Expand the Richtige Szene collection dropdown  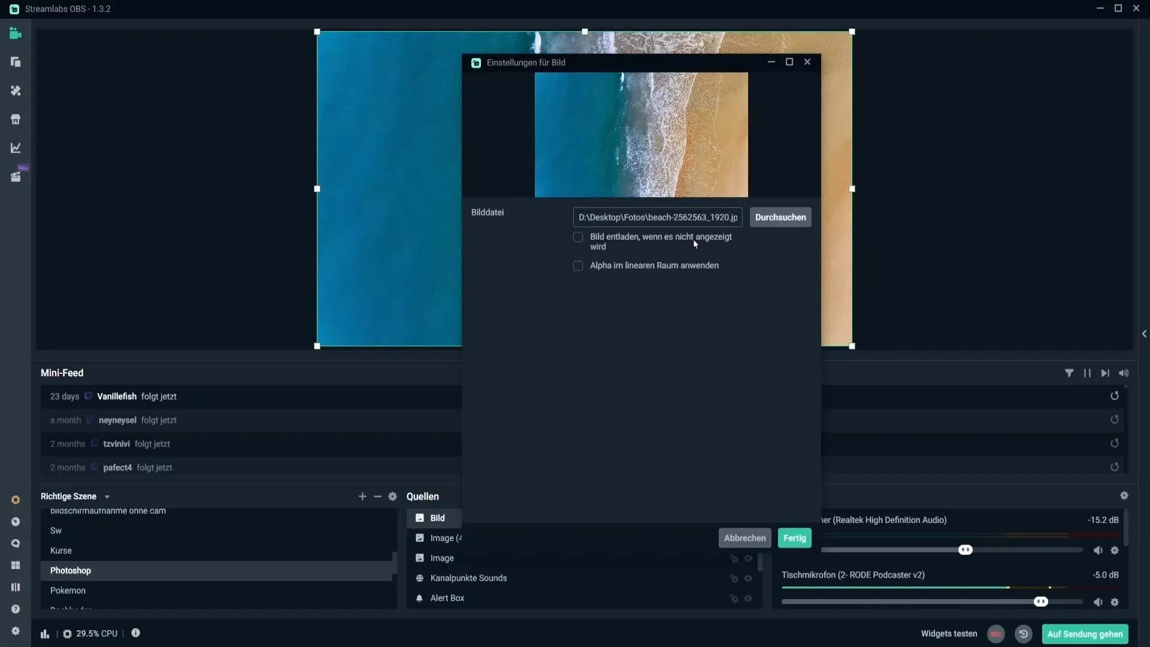[x=107, y=497]
